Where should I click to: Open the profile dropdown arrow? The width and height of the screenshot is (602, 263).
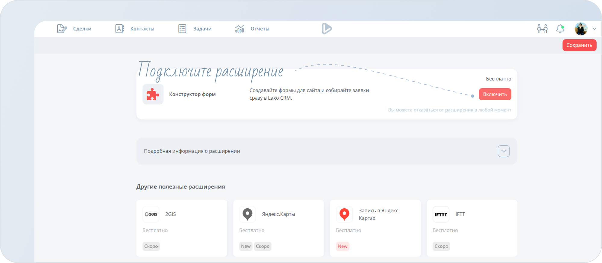[594, 29]
